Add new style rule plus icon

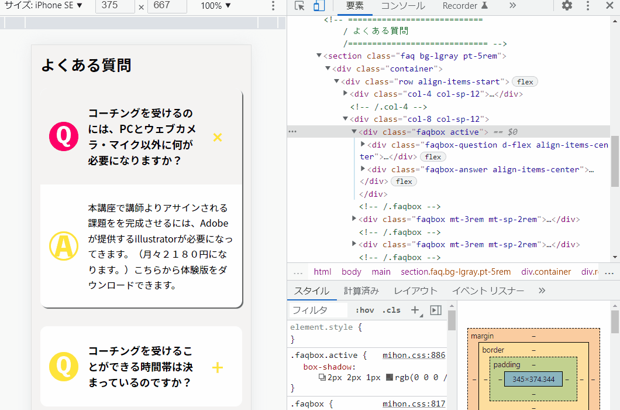point(415,310)
